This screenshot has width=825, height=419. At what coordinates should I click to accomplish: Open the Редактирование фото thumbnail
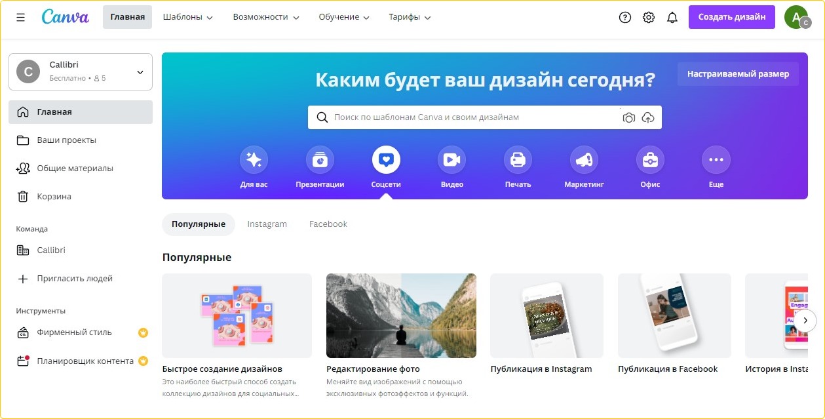click(401, 315)
